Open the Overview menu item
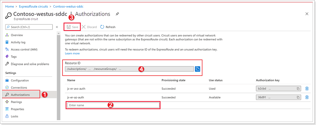 coord(17,35)
